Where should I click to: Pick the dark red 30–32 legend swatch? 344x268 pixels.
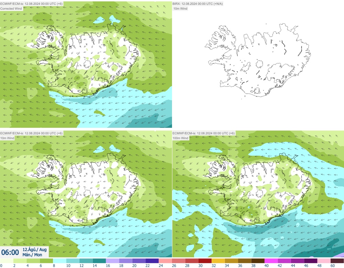(x=205, y=261)
